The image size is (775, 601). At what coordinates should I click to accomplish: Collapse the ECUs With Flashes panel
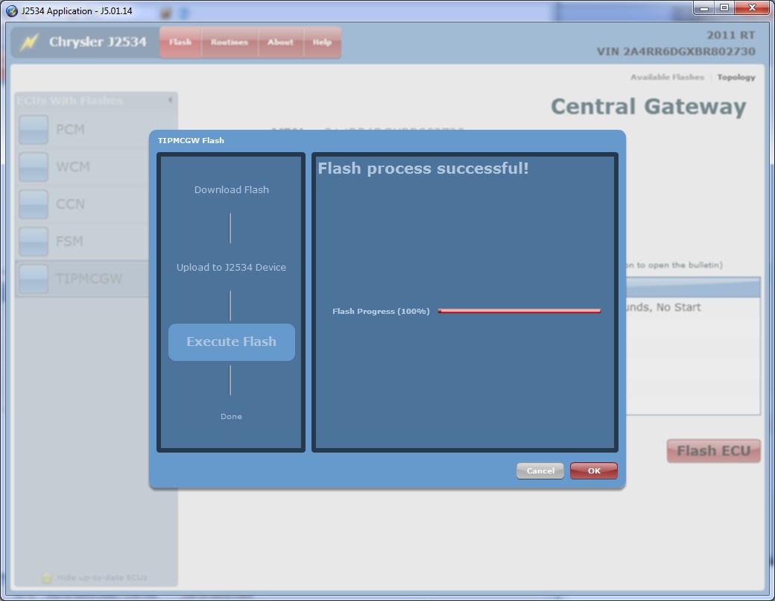point(170,100)
